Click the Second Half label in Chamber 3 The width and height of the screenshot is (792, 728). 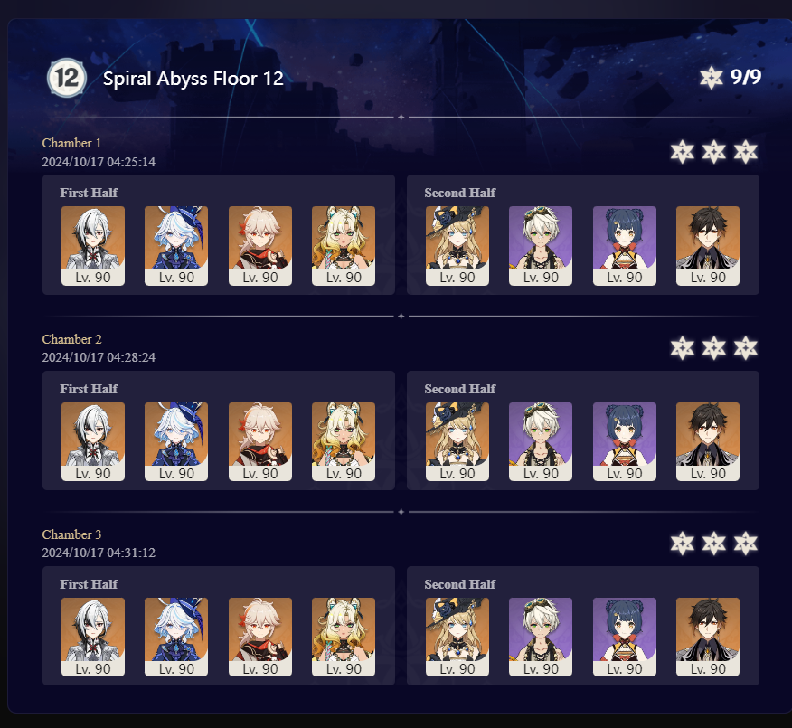(x=459, y=584)
